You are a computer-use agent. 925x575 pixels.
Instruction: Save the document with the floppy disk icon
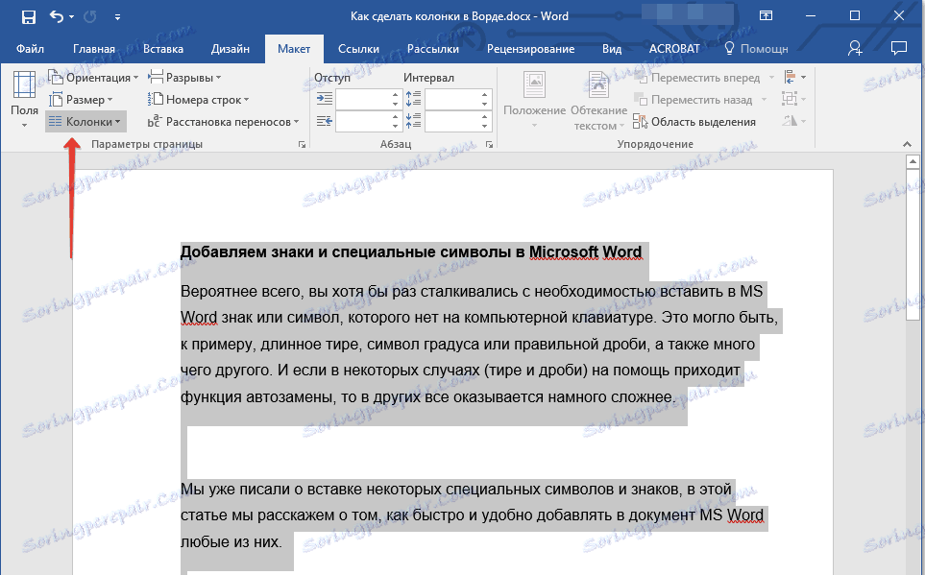click(28, 16)
